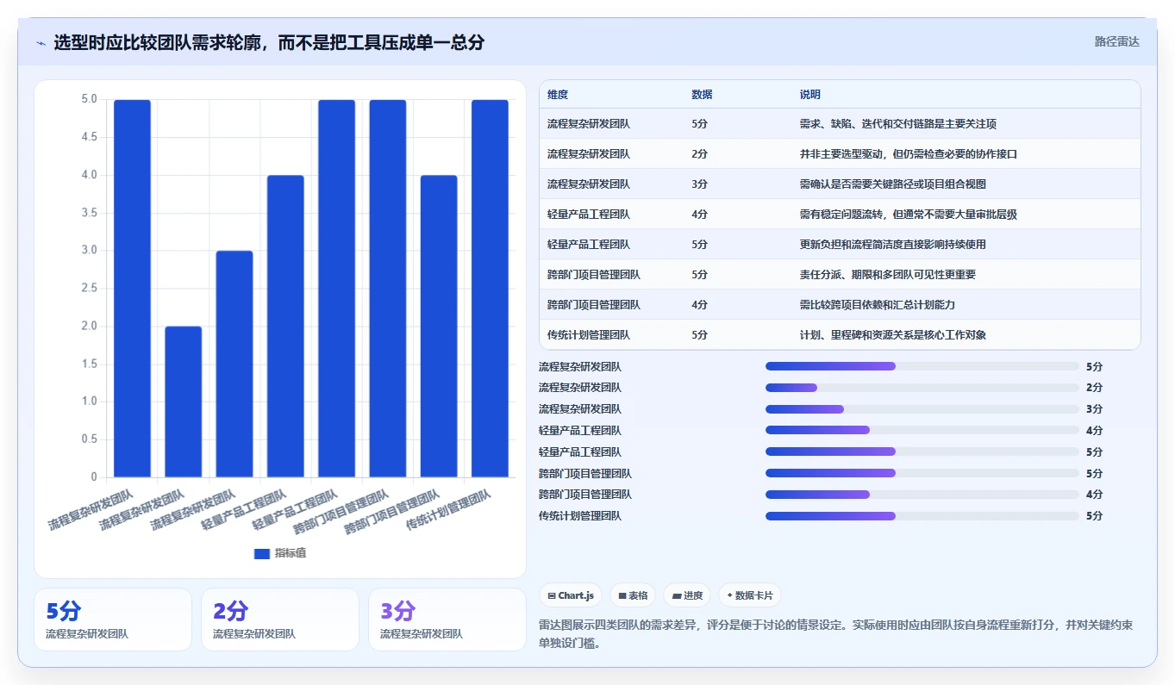The image size is (1175, 685).
Task: Click the 轻量产品工程团队 4分 progress bar
Action: (x=922, y=431)
